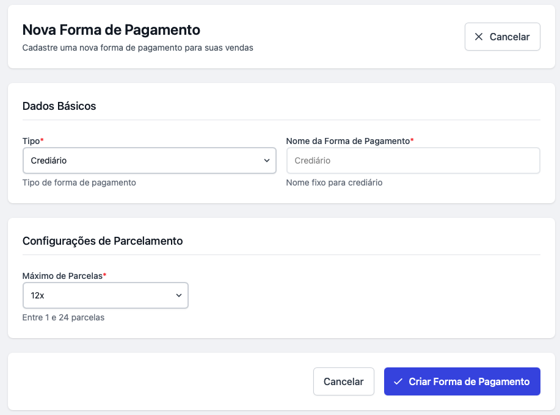Click the "Nome da Forma de Pagamento" label
The height and width of the screenshot is (415, 560).
coord(347,141)
